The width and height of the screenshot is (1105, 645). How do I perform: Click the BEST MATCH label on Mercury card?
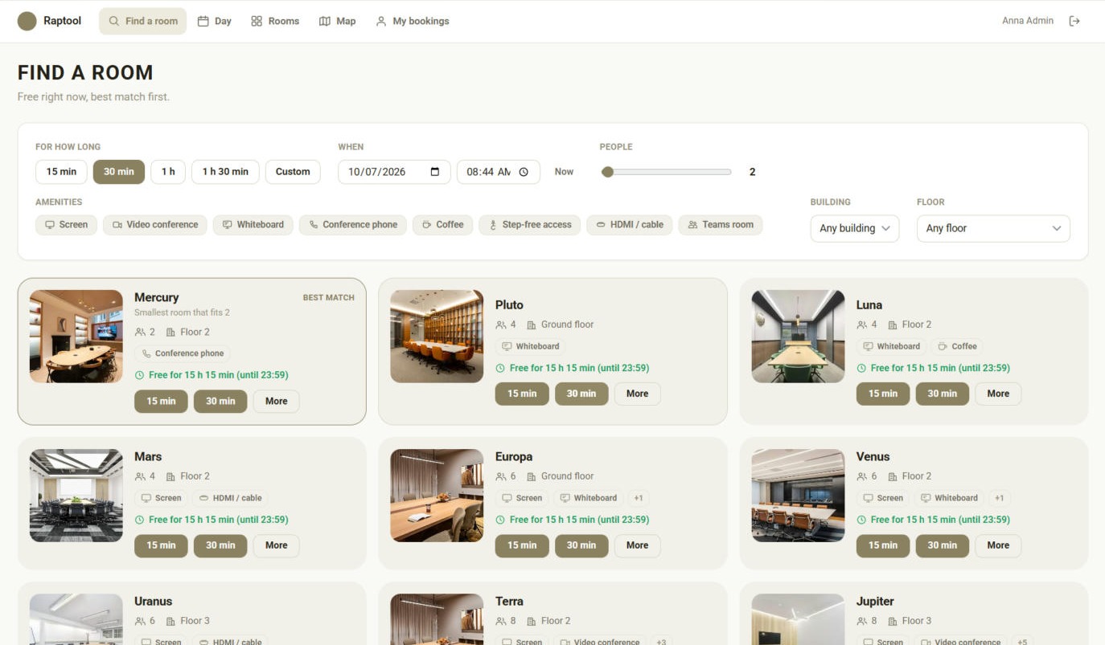coord(328,298)
